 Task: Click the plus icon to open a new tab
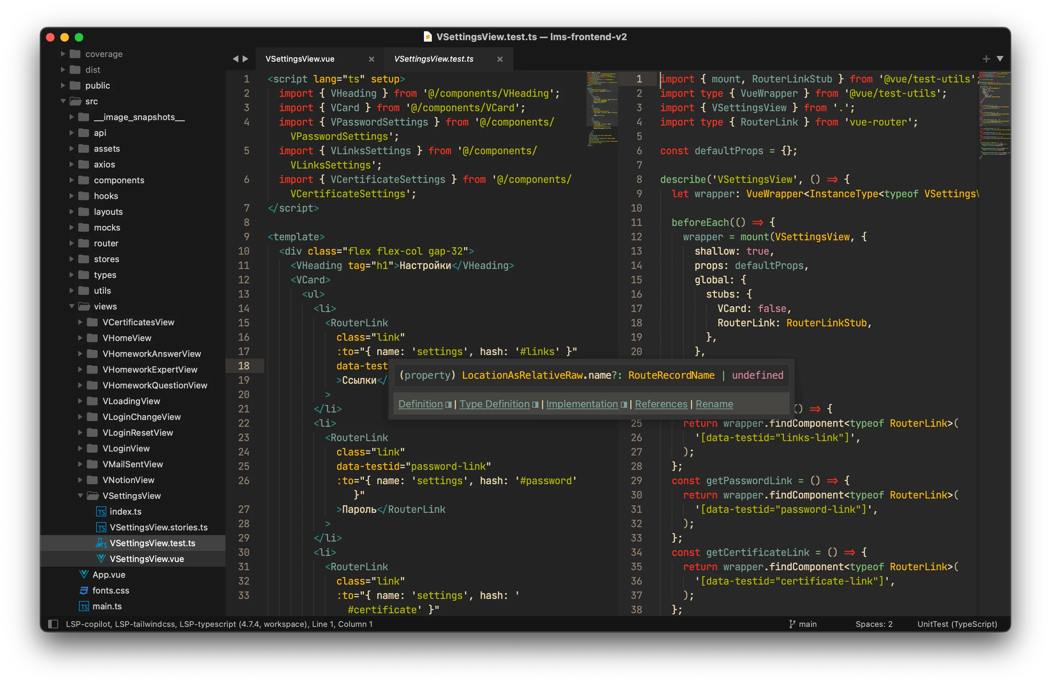click(986, 58)
